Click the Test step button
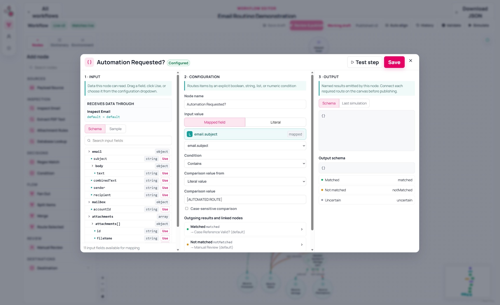 pos(365,62)
